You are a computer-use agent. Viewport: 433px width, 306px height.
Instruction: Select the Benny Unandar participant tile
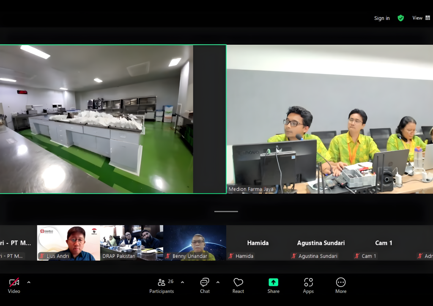tap(195, 243)
